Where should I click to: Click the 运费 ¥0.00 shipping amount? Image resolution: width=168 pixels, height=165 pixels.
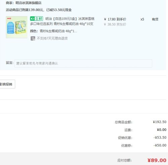162,130
